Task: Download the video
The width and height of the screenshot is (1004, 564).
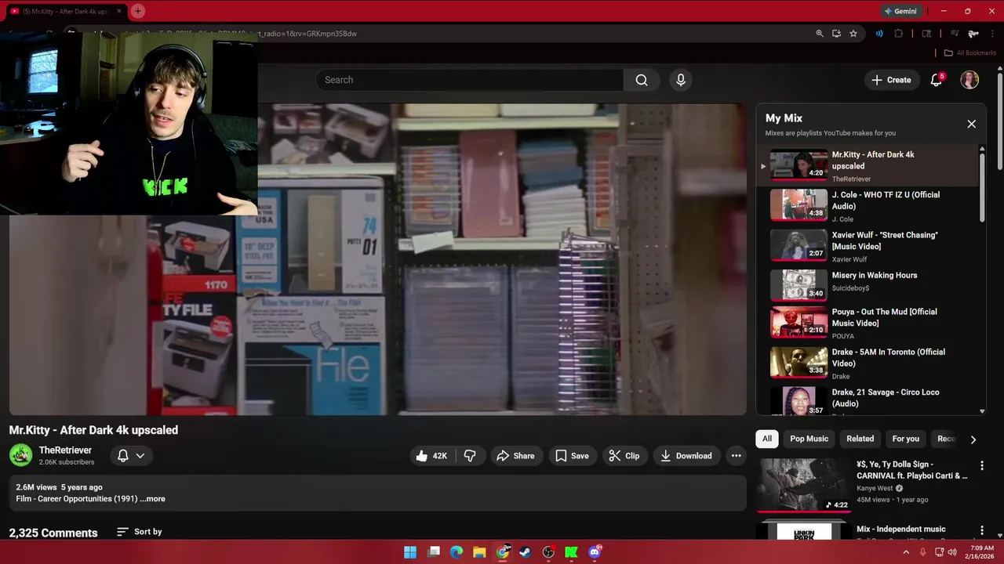Action: pyautogui.click(x=686, y=456)
